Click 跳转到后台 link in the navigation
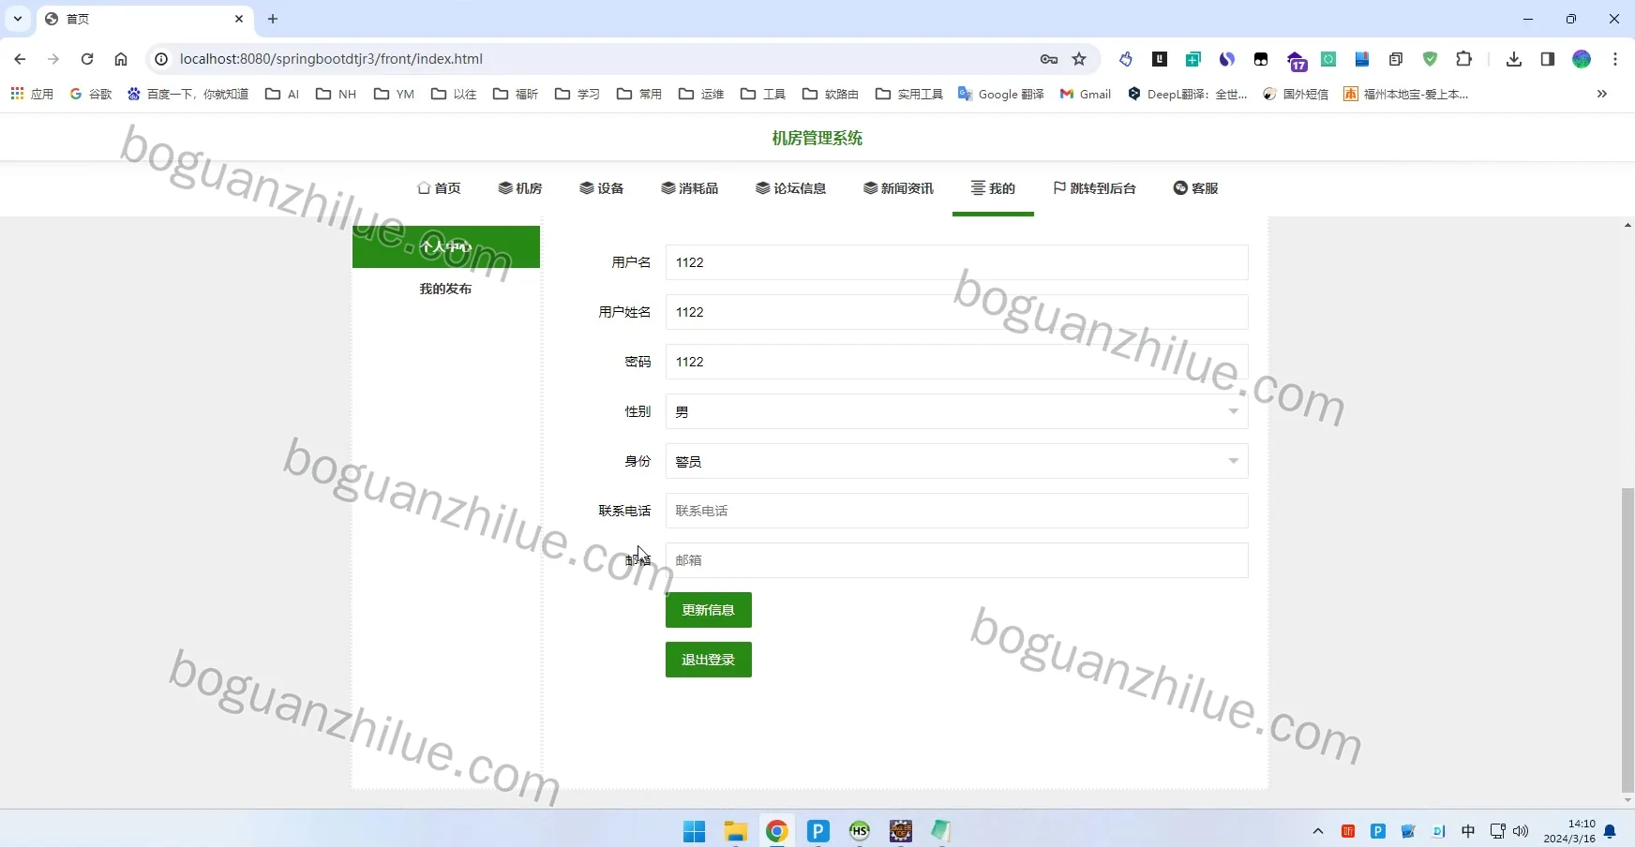 click(x=1094, y=188)
